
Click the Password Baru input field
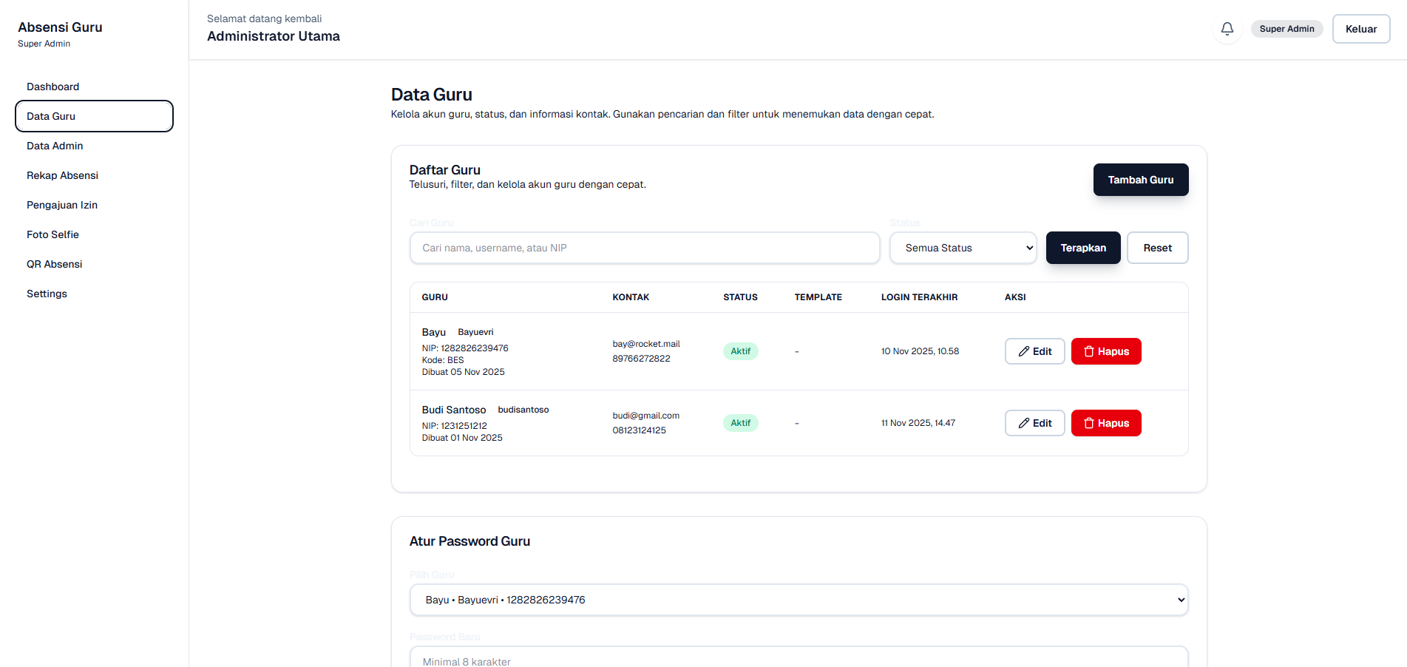(799, 658)
